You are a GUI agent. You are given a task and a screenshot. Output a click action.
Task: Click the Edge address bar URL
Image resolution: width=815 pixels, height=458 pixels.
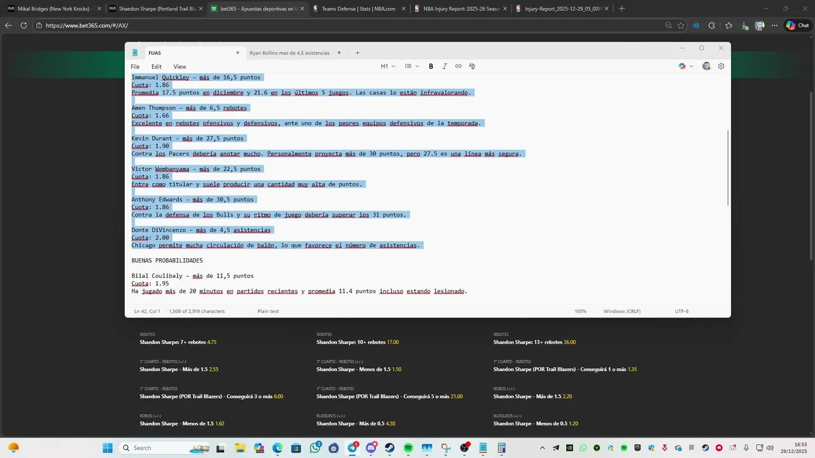(87, 25)
